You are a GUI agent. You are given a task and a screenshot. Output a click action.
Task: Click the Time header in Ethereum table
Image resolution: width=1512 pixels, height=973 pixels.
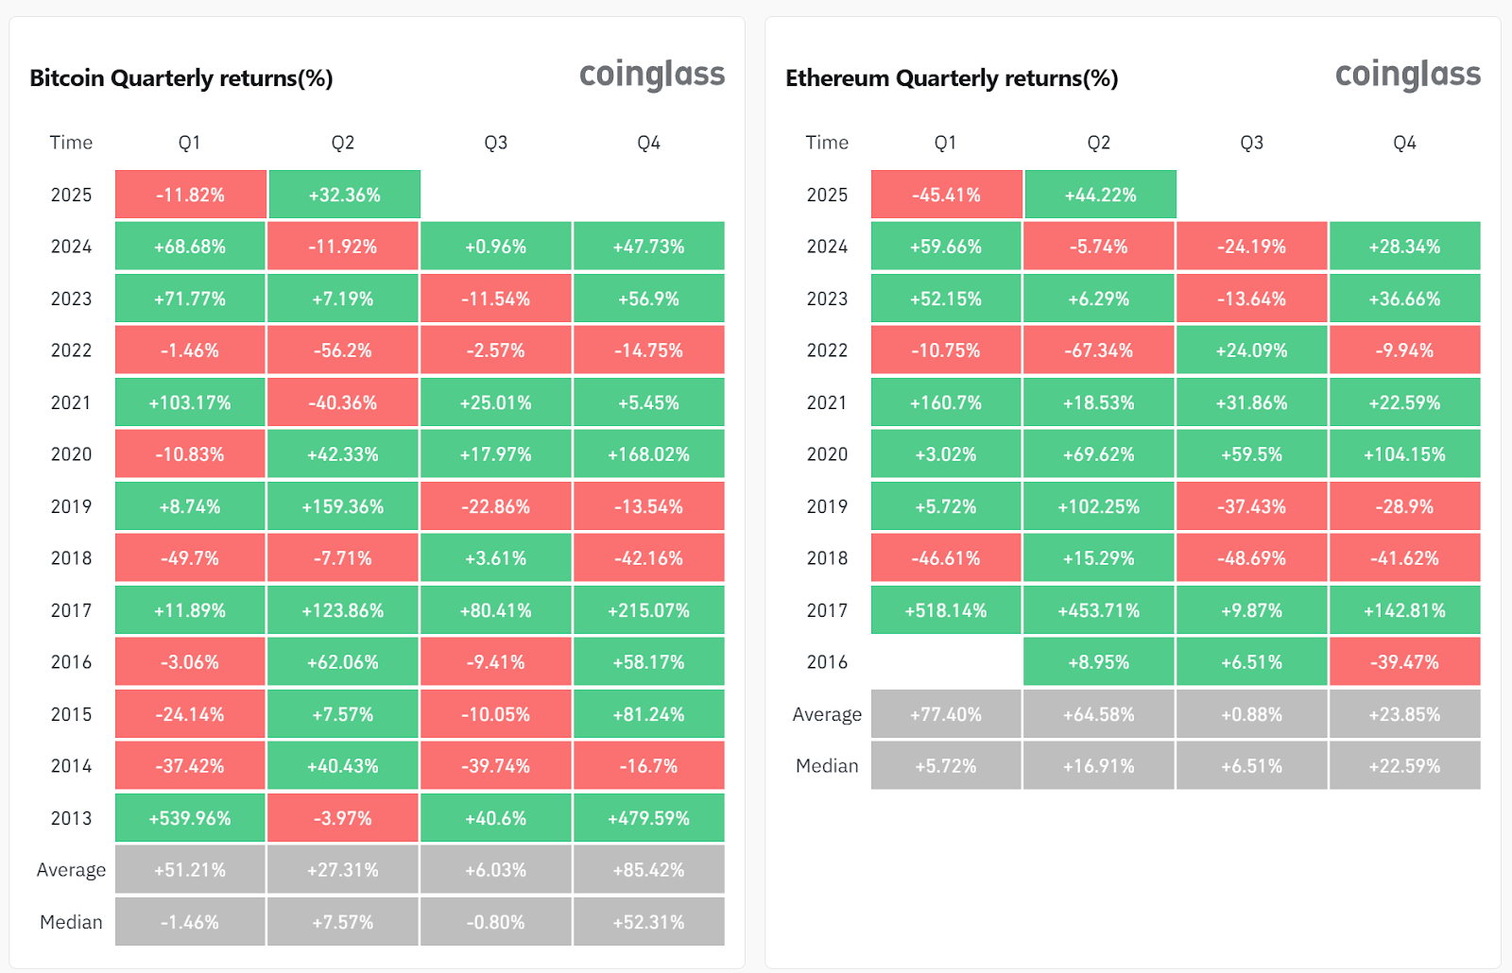[827, 143]
